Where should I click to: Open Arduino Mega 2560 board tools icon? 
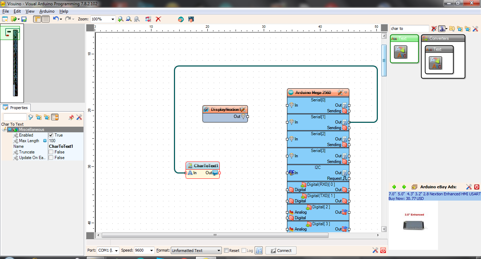[340, 93]
